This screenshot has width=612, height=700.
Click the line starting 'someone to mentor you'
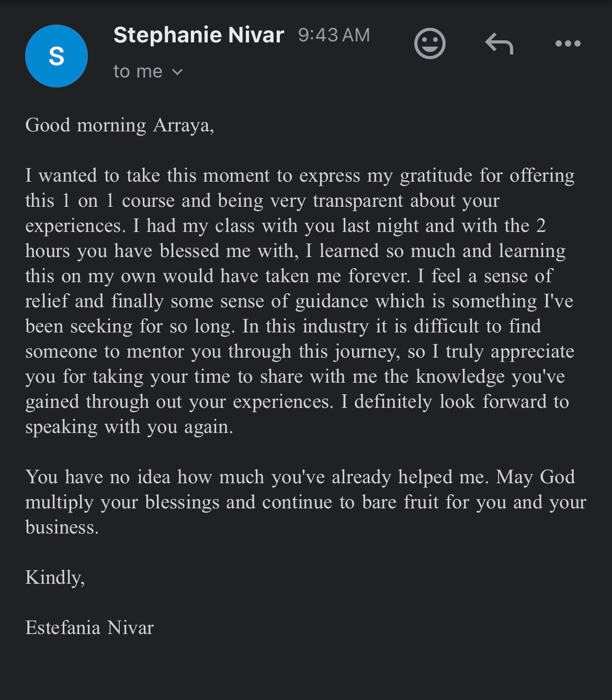coord(300,352)
